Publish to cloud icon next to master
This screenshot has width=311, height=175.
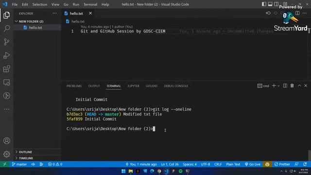[x=33, y=164]
